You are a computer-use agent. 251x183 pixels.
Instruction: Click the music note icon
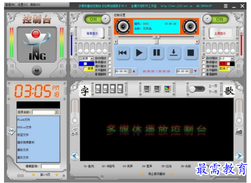click(75, 131)
